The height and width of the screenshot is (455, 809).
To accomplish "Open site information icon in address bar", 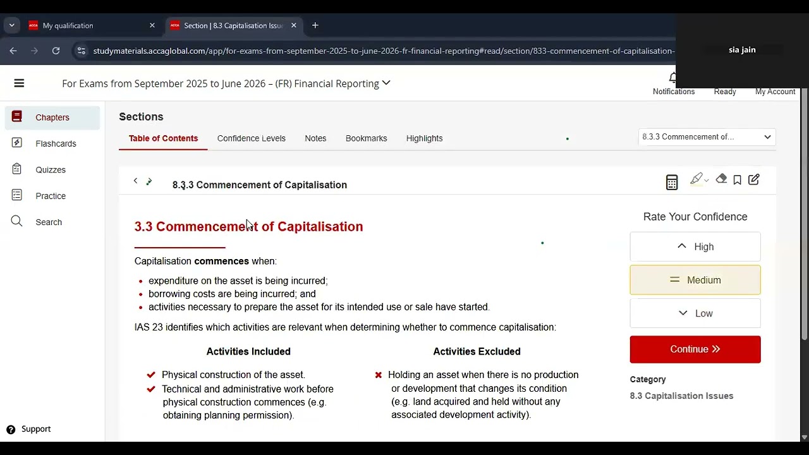I will pyautogui.click(x=81, y=51).
